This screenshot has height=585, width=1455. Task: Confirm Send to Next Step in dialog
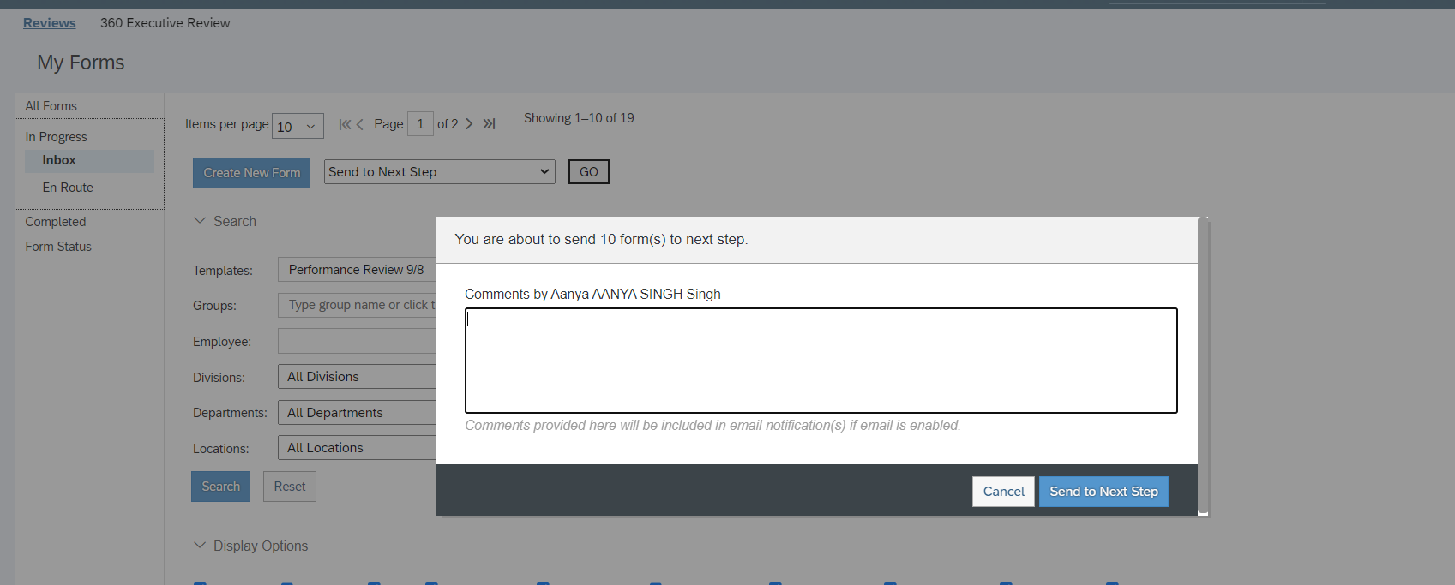coord(1103,492)
